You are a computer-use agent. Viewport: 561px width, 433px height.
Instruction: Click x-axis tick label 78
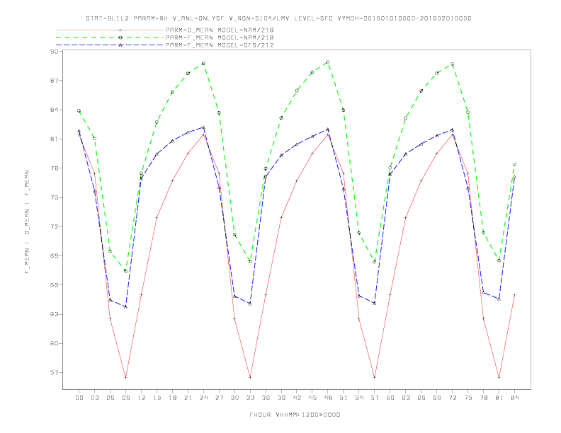484,398
